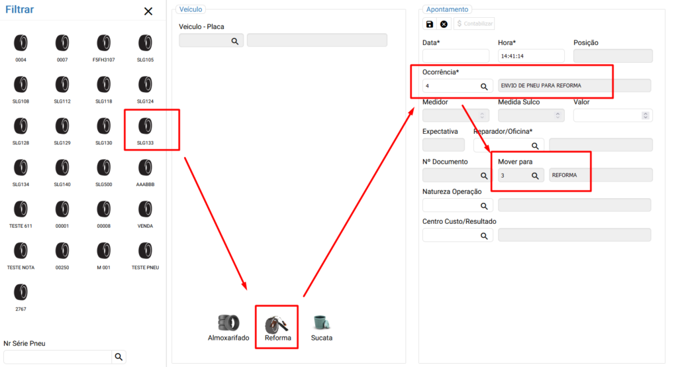Click the cancel X circle icon
This screenshot has width=678, height=367.
pos(444,24)
